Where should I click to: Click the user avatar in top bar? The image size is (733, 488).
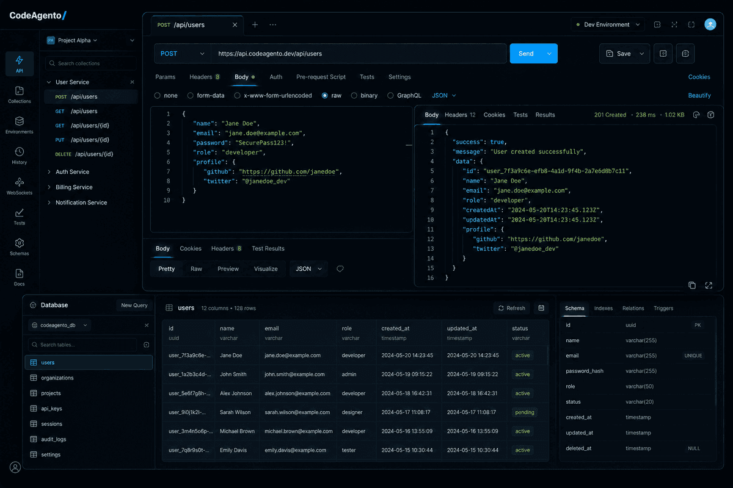click(710, 24)
